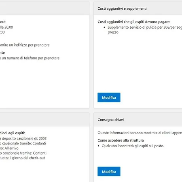182x182 pixels.
Task: Click the heading ending in agli ospiti
Action: tap(13, 133)
